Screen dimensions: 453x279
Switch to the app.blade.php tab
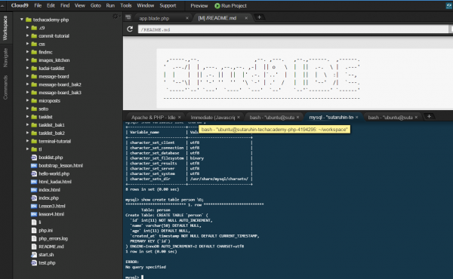click(x=154, y=18)
